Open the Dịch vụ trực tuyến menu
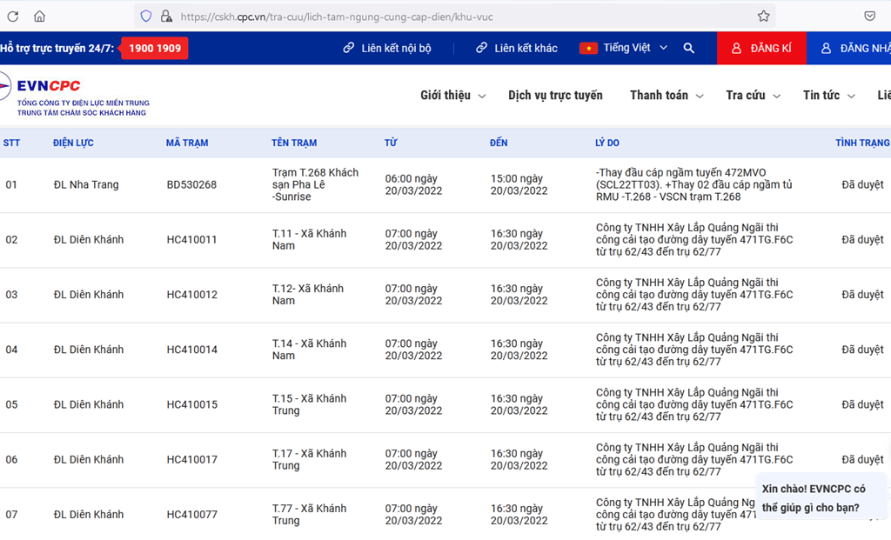This screenshot has width=891, height=540. [x=555, y=96]
